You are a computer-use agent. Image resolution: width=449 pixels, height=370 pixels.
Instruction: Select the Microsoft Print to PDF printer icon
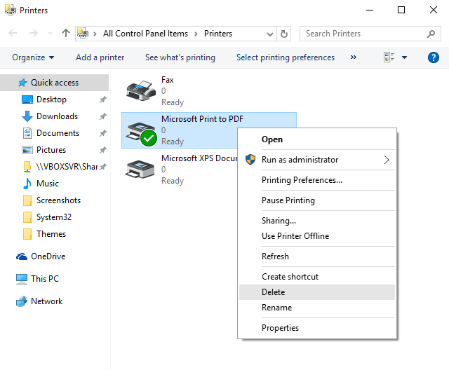pyautogui.click(x=141, y=133)
